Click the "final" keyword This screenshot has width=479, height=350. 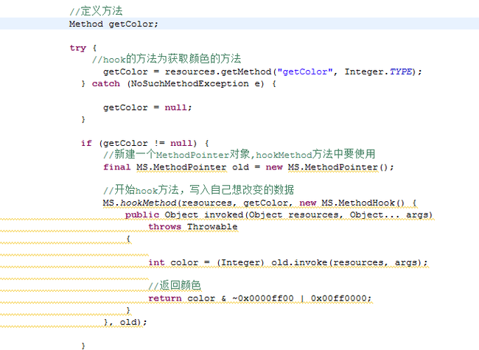point(116,167)
